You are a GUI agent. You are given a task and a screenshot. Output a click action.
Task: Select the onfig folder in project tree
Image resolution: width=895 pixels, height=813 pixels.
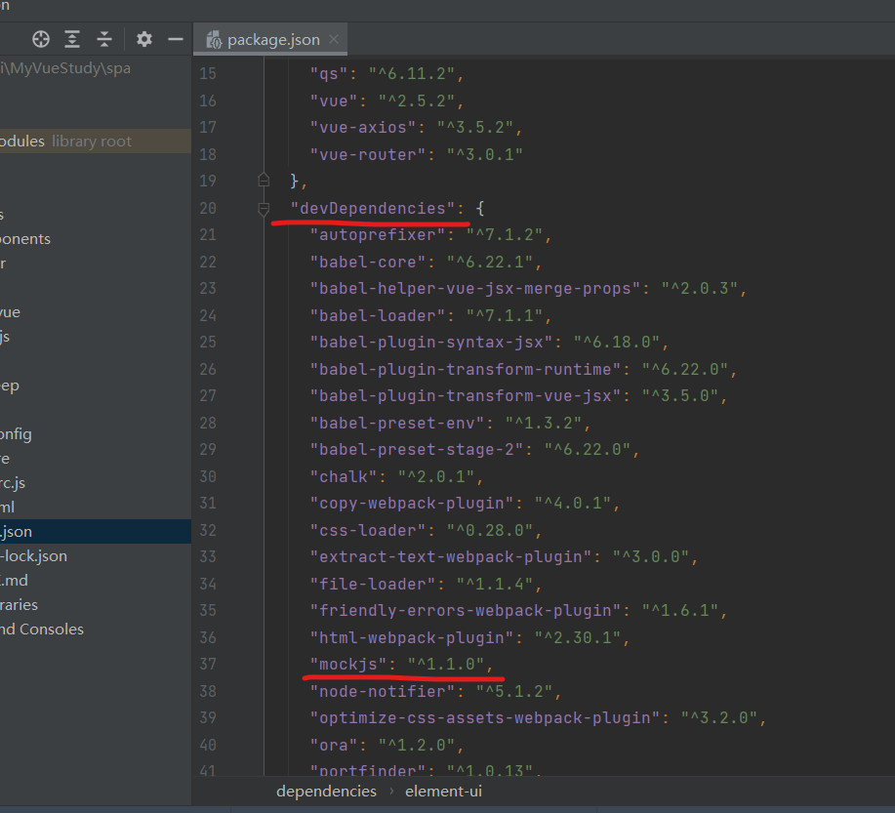16,434
